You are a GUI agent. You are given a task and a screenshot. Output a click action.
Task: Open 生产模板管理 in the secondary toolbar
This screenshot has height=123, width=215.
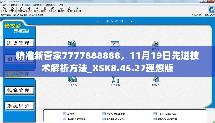pos(36,15)
